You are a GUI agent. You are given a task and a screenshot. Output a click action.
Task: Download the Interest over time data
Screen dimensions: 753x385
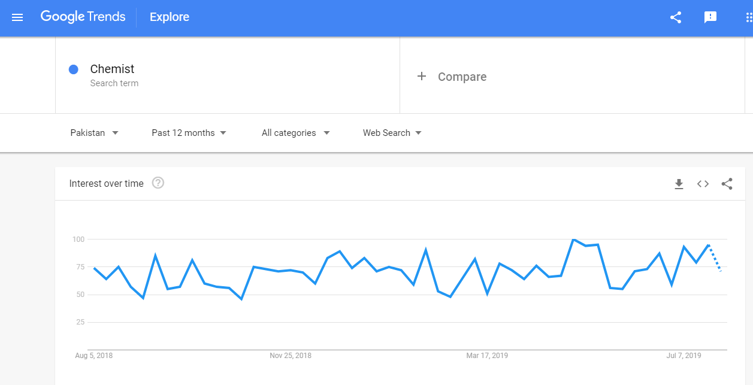(679, 184)
